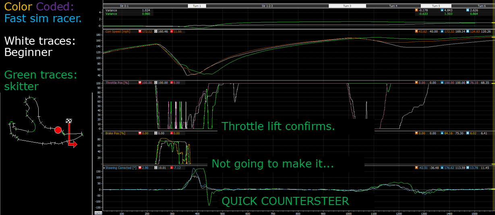Click the red triangle icon beside Steering -7.12

click(x=172, y=167)
